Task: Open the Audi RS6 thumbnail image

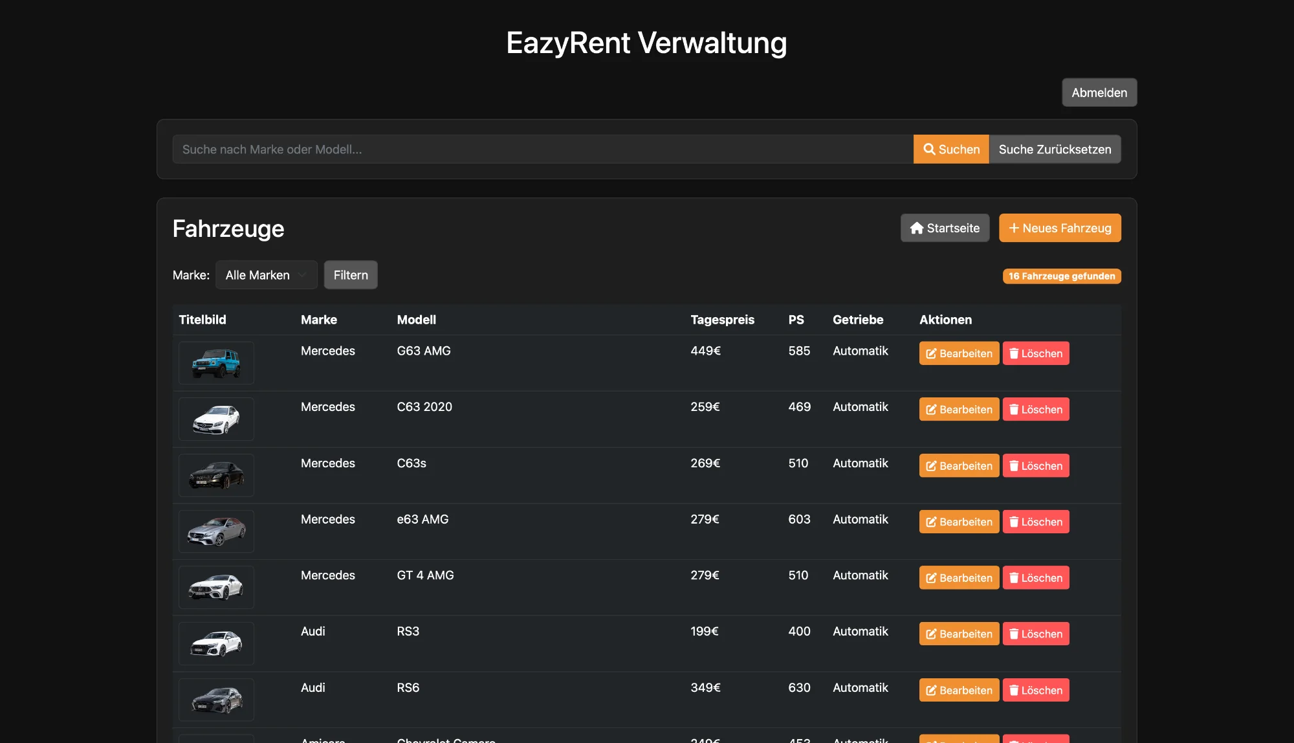Action: click(x=216, y=700)
